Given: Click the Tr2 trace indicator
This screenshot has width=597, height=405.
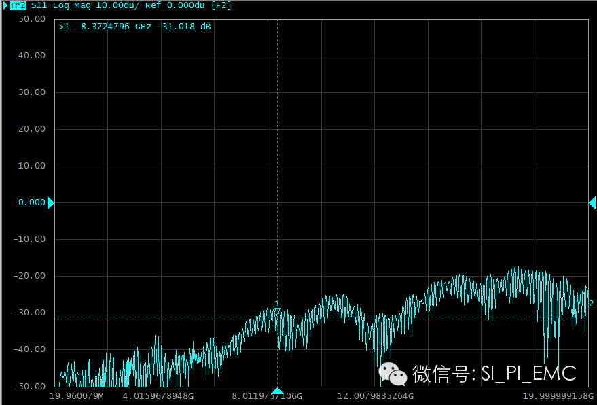Looking at the screenshot, I should coord(18,5).
